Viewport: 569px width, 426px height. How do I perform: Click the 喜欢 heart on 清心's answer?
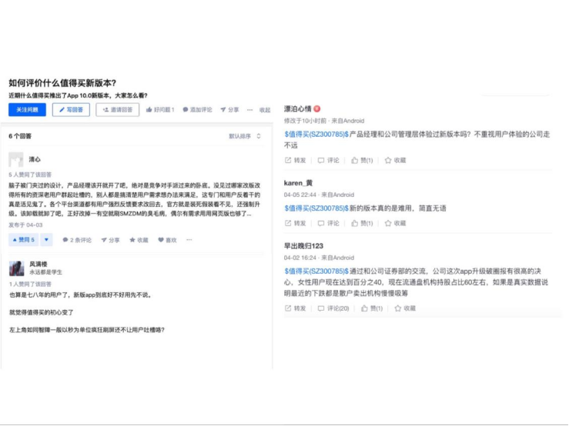click(x=162, y=240)
